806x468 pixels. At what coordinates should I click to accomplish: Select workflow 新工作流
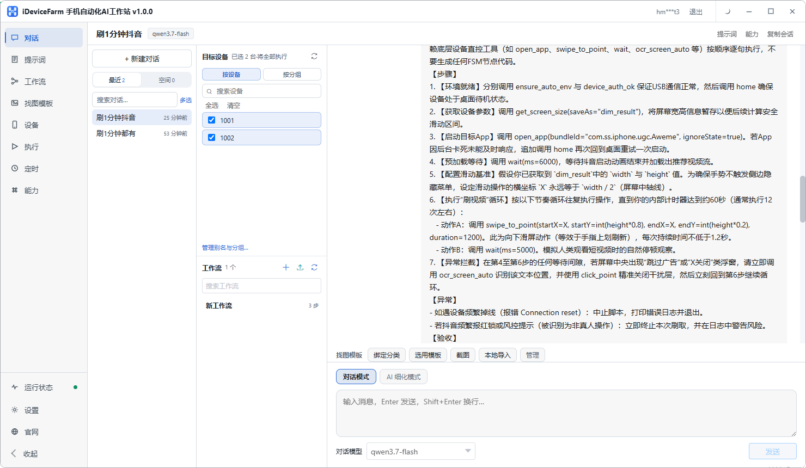(x=261, y=306)
